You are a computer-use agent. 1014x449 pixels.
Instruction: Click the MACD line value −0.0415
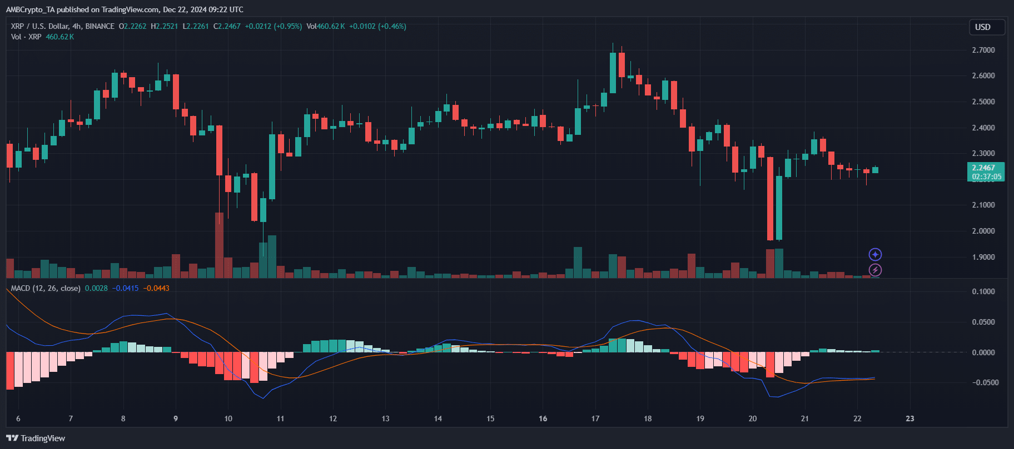click(126, 288)
